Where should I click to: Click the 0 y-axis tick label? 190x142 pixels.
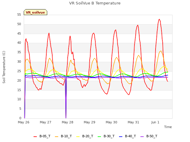(20, 118)
